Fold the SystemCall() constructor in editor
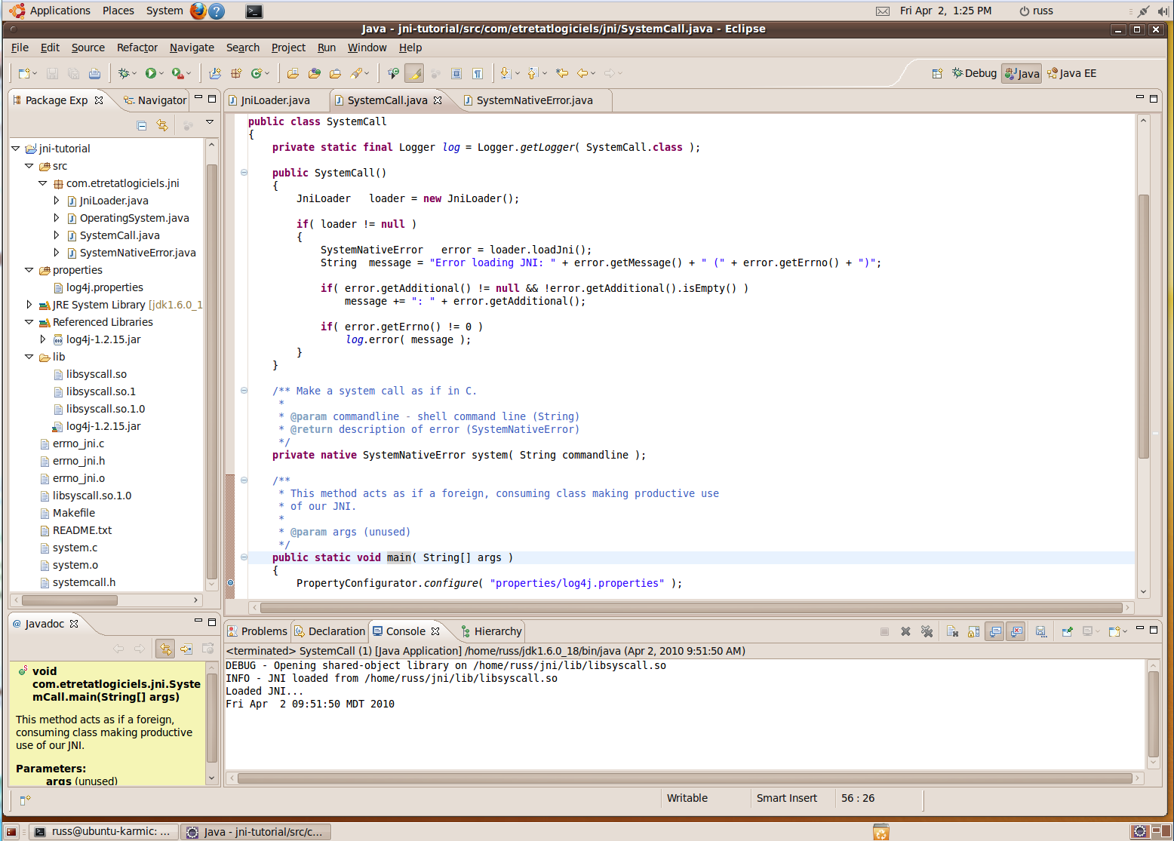The height and width of the screenshot is (841, 1174). (244, 173)
